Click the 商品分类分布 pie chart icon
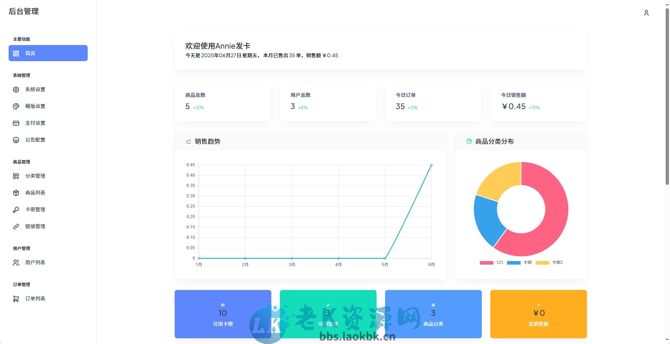Viewport: 670px width, 344px height. point(469,141)
